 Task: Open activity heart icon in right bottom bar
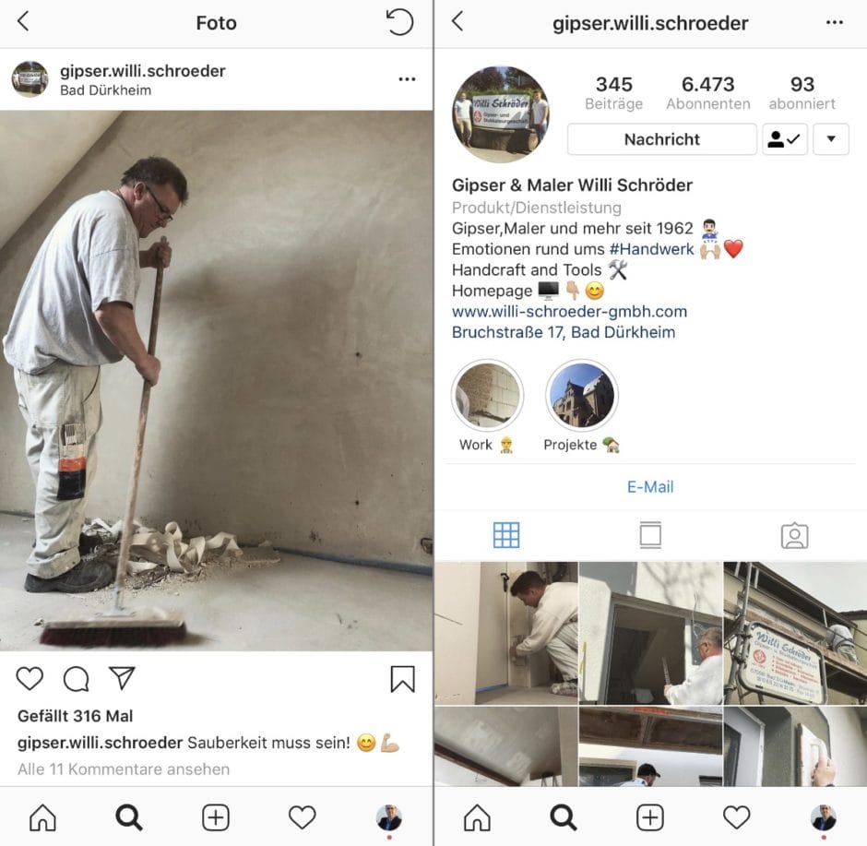coord(736,817)
